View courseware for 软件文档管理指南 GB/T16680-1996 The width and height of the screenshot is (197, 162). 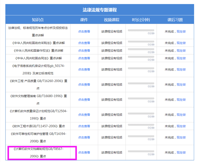(x=84, y=100)
